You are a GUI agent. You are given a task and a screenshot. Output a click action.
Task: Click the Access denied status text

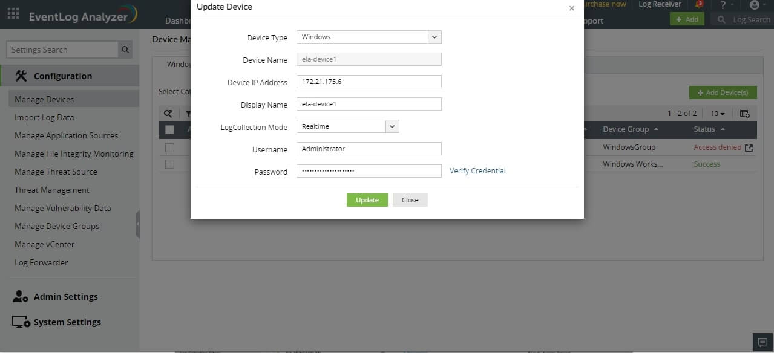(718, 147)
